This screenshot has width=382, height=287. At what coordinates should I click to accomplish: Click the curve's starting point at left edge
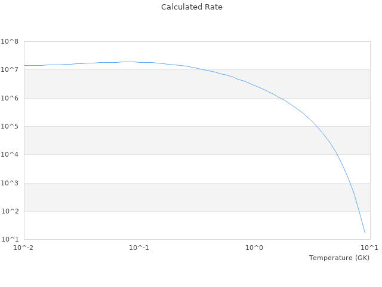24,65
